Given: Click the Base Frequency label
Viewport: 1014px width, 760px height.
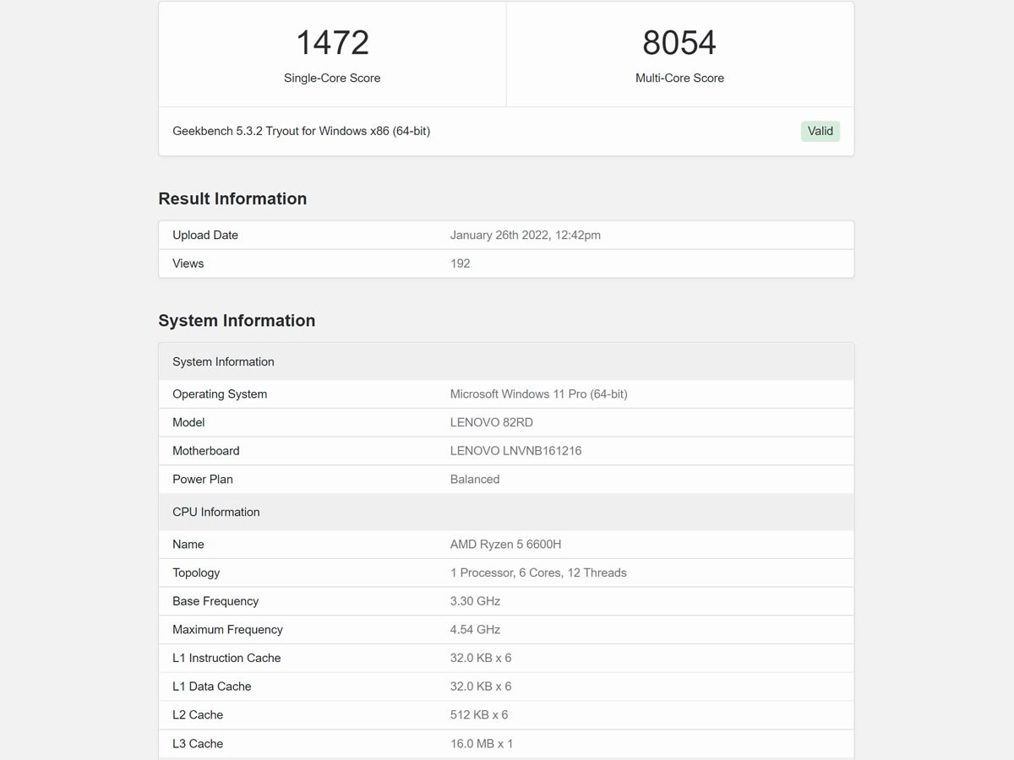Looking at the screenshot, I should tap(215, 601).
